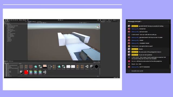Click the 'NO MUTED!!' chat message

[142, 29]
